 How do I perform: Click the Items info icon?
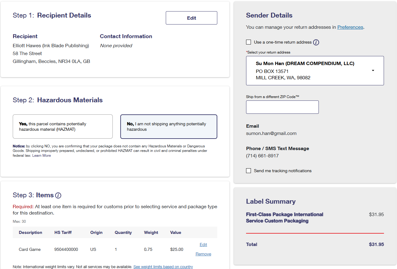click(58, 195)
